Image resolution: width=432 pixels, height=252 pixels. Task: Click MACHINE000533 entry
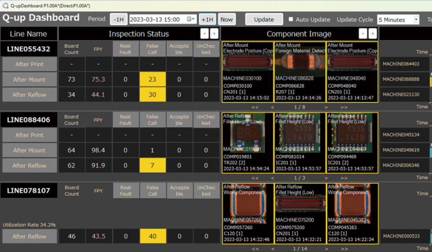click(x=405, y=236)
